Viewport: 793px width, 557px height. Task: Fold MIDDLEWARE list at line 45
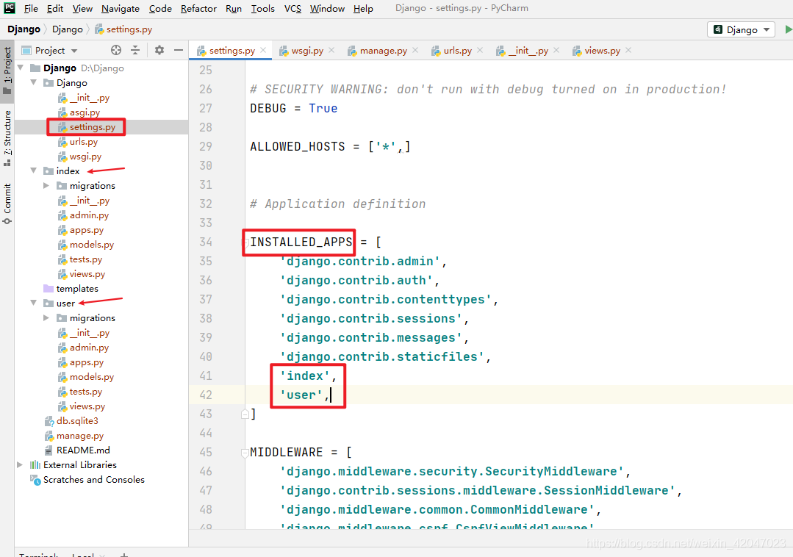(x=245, y=452)
